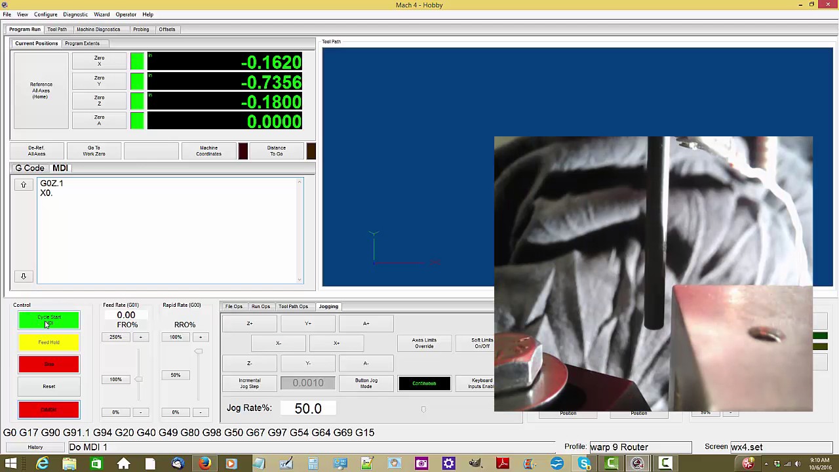Image resolution: width=839 pixels, height=472 pixels.
Task: Click the Mach 4 title bar app icon
Action: (5, 5)
